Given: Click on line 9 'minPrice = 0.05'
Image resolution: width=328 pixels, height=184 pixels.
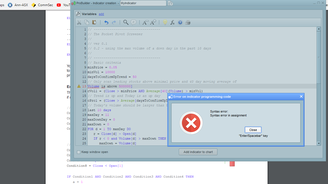Looking at the screenshot, I should pos(102,67).
